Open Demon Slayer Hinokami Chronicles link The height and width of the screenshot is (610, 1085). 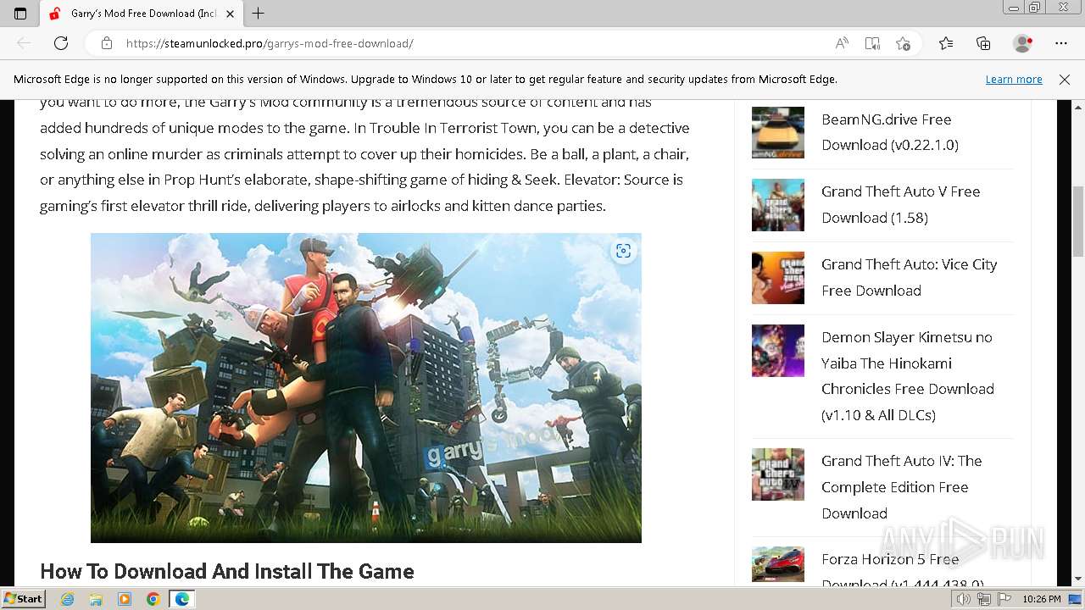coord(908,376)
